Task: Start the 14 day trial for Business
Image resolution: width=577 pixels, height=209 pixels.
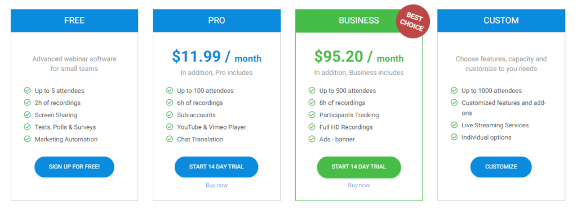Action: point(359,167)
